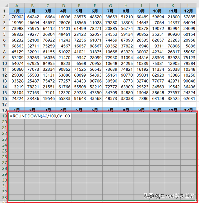
Task: Click the 1月 header cell in row 1
Action: pos(17,11)
